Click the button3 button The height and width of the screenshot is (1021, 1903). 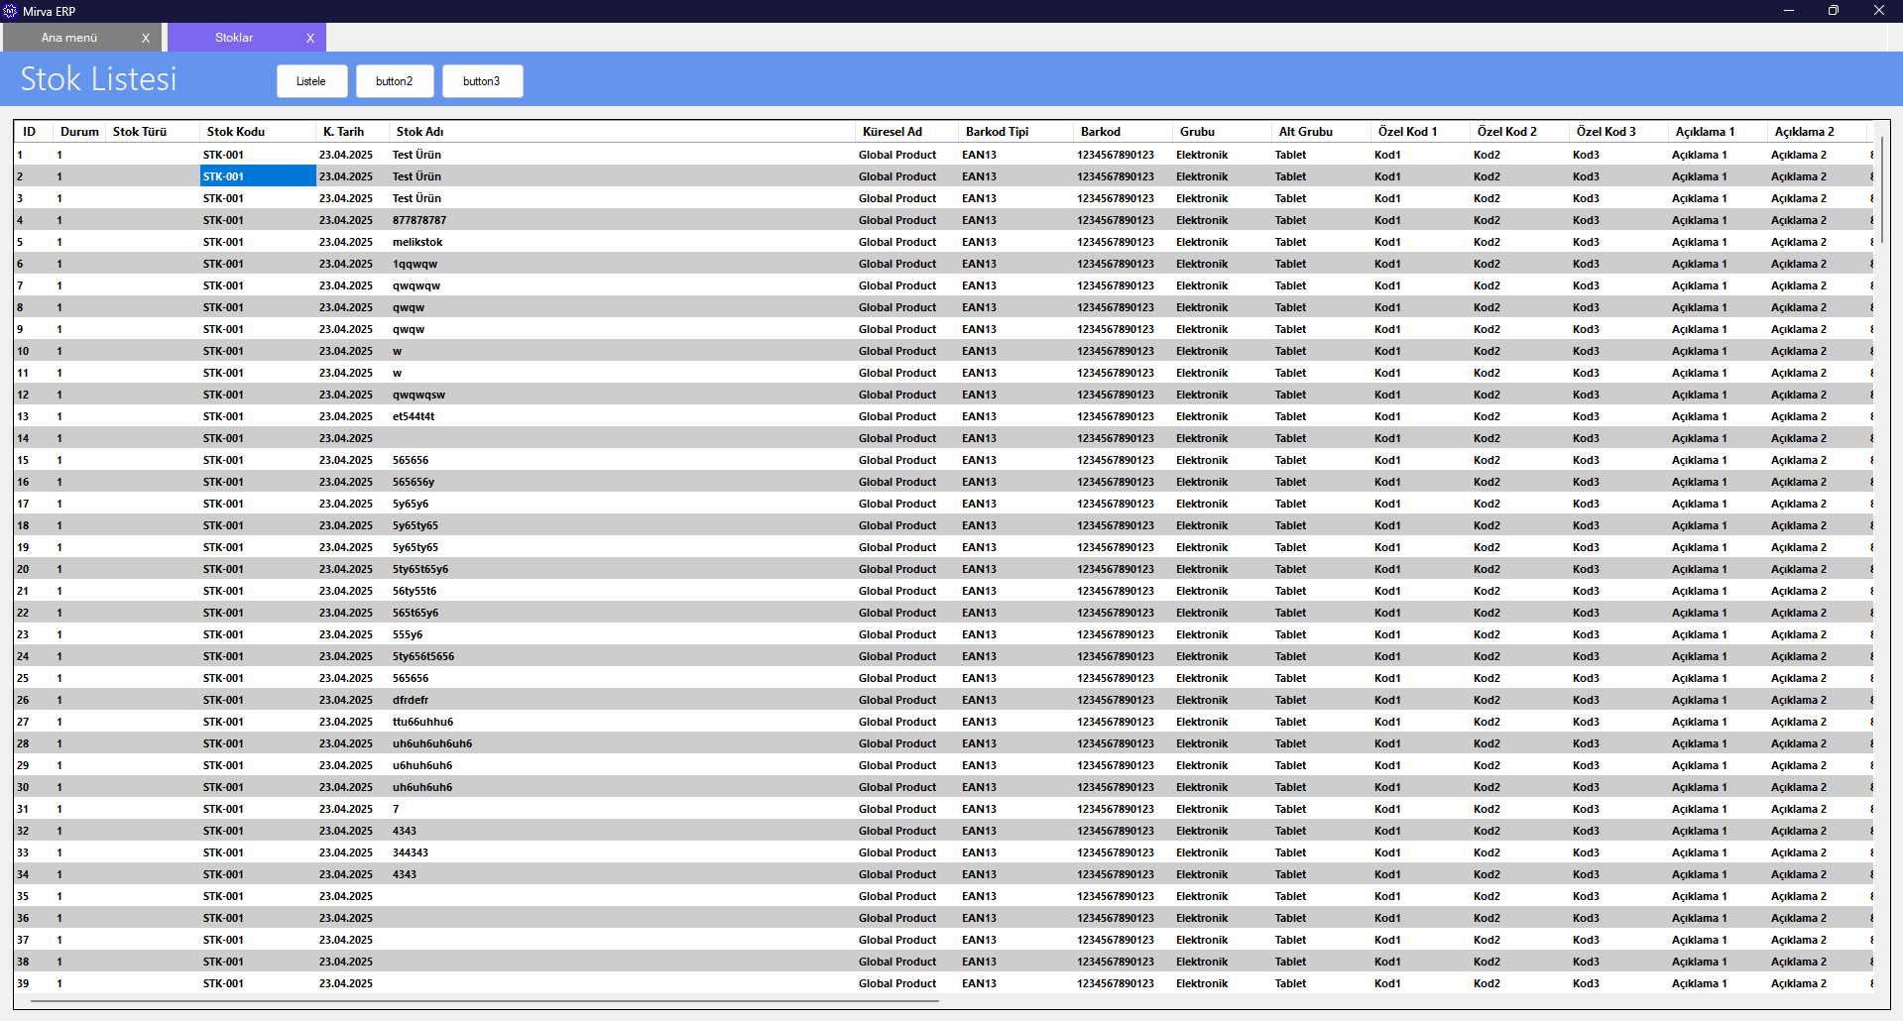click(481, 81)
